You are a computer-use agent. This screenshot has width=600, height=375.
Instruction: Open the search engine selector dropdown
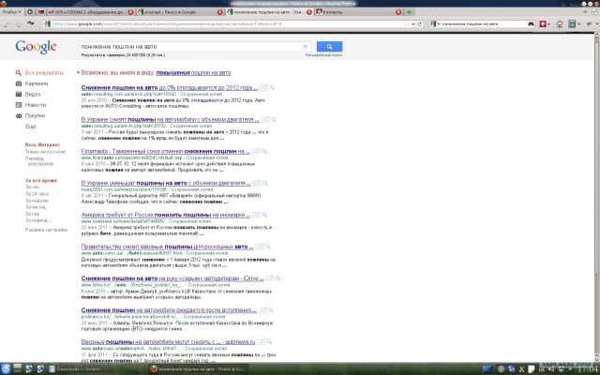click(x=434, y=24)
